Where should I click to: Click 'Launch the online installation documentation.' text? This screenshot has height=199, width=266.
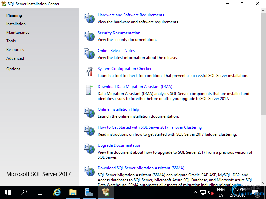(x=138, y=117)
